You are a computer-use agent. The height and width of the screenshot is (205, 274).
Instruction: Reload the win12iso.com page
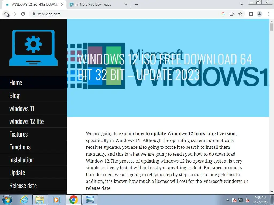point(23,14)
